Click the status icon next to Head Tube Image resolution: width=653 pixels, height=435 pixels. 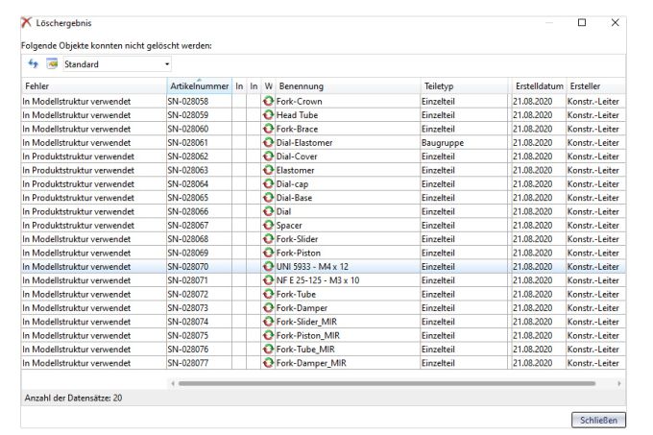coord(269,113)
